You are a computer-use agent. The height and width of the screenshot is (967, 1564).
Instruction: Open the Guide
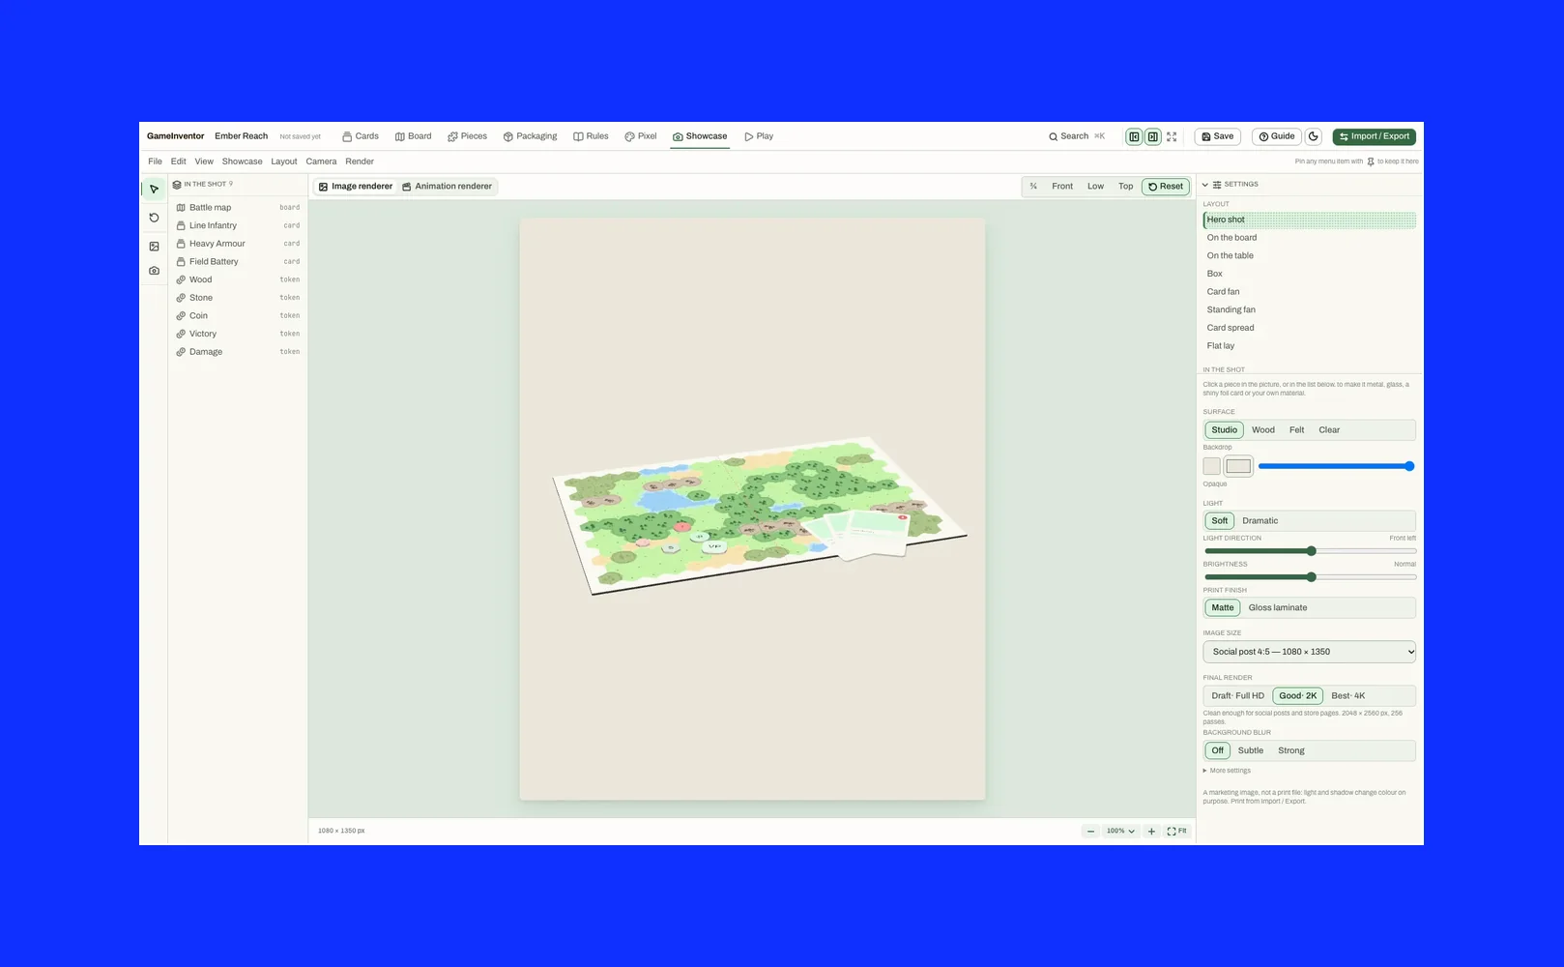click(x=1277, y=136)
